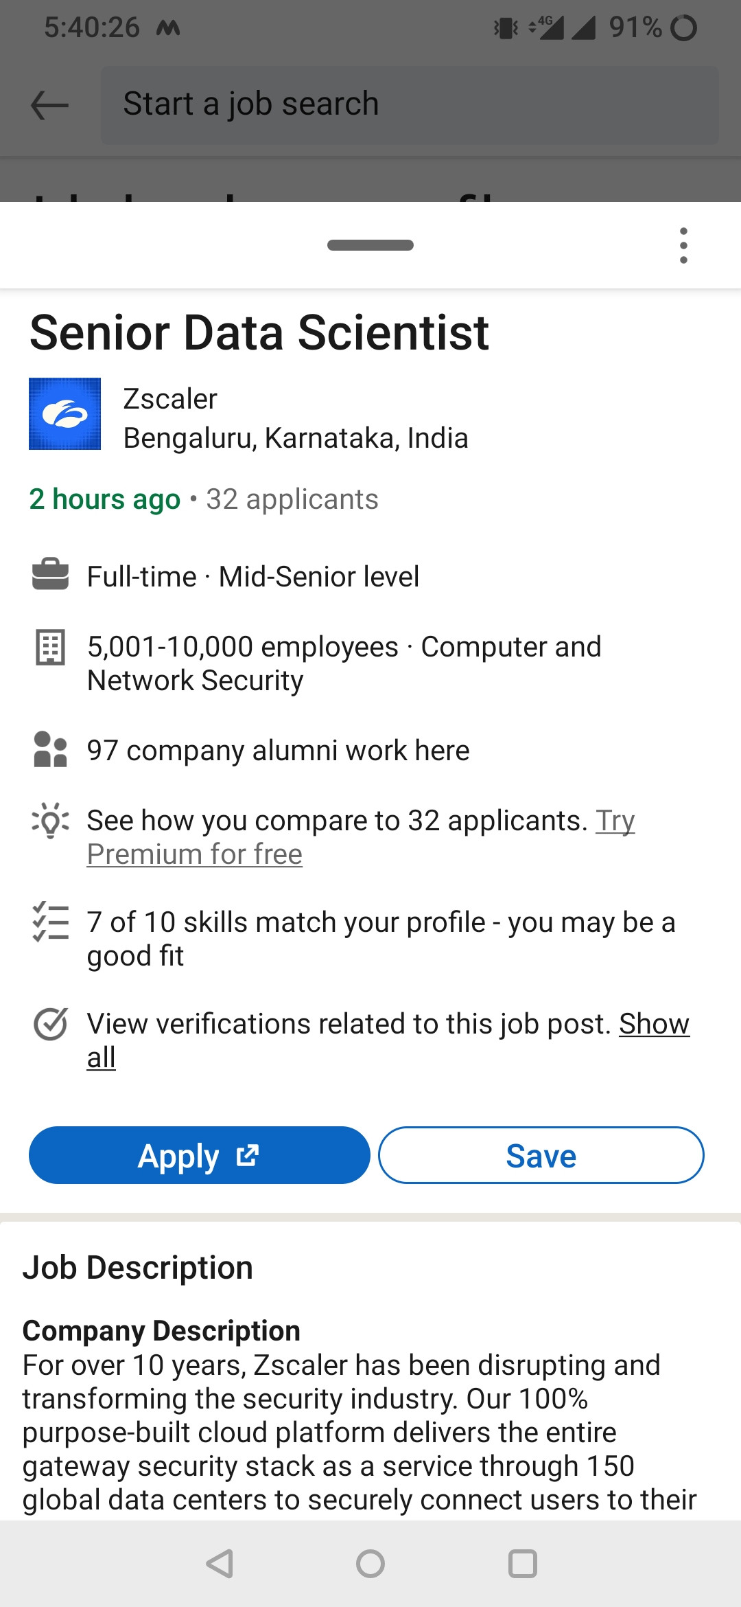Image resolution: width=741 pixels, height=1607 pixels.
Task: Tap the bottom sheet drag handle
Action: (x=370, y=245)
